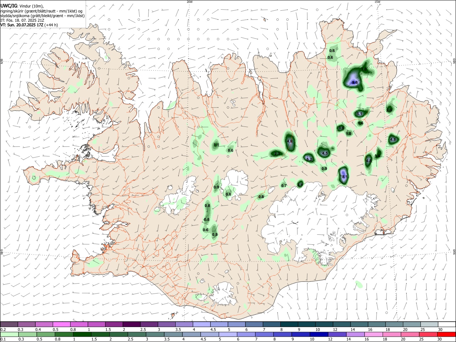Select the lavender 14–16 rain legend swatch
The height and width of the screenshot is (342, 456).
pos(355,335)
